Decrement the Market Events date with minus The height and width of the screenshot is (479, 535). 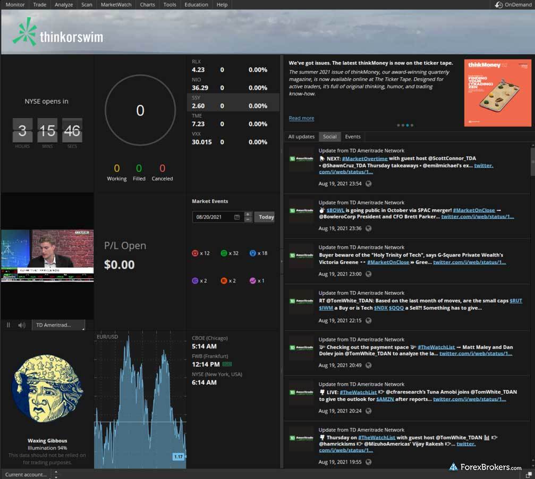(x=248, y=219)
